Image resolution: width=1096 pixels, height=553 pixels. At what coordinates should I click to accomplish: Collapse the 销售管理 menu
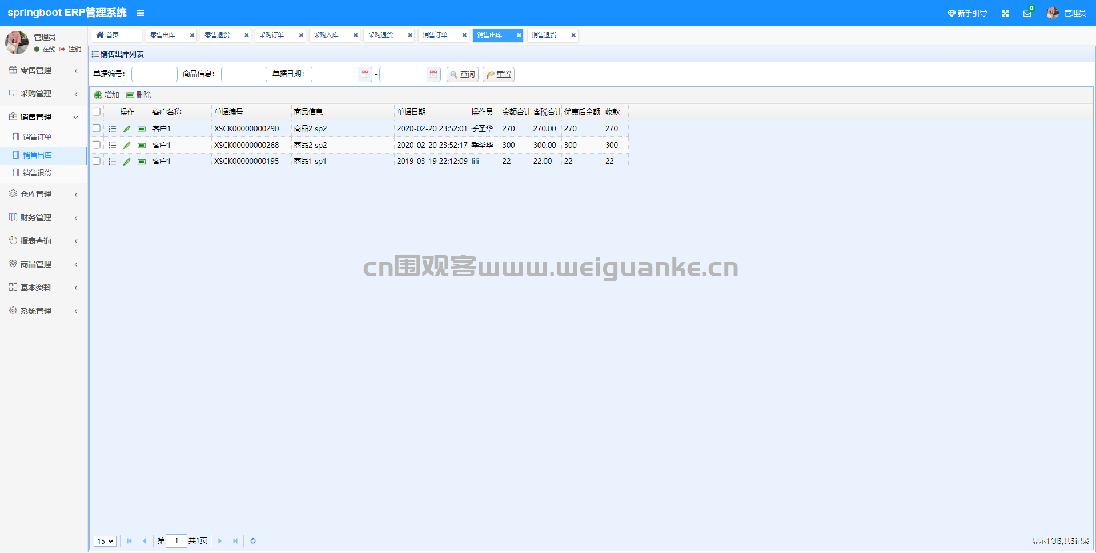(43, 117)
